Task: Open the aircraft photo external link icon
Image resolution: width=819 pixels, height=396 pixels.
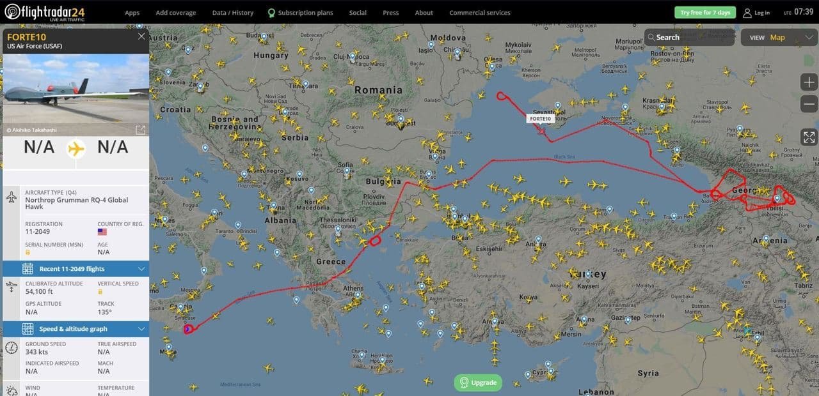Action: pyautogui.click(x=140, y=130)
